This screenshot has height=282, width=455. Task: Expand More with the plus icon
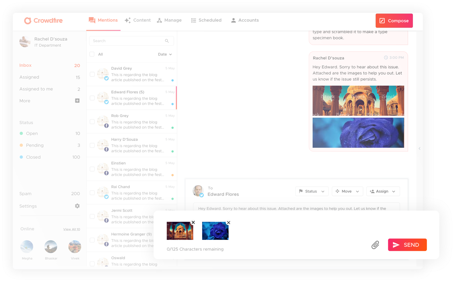click(77, 101)
